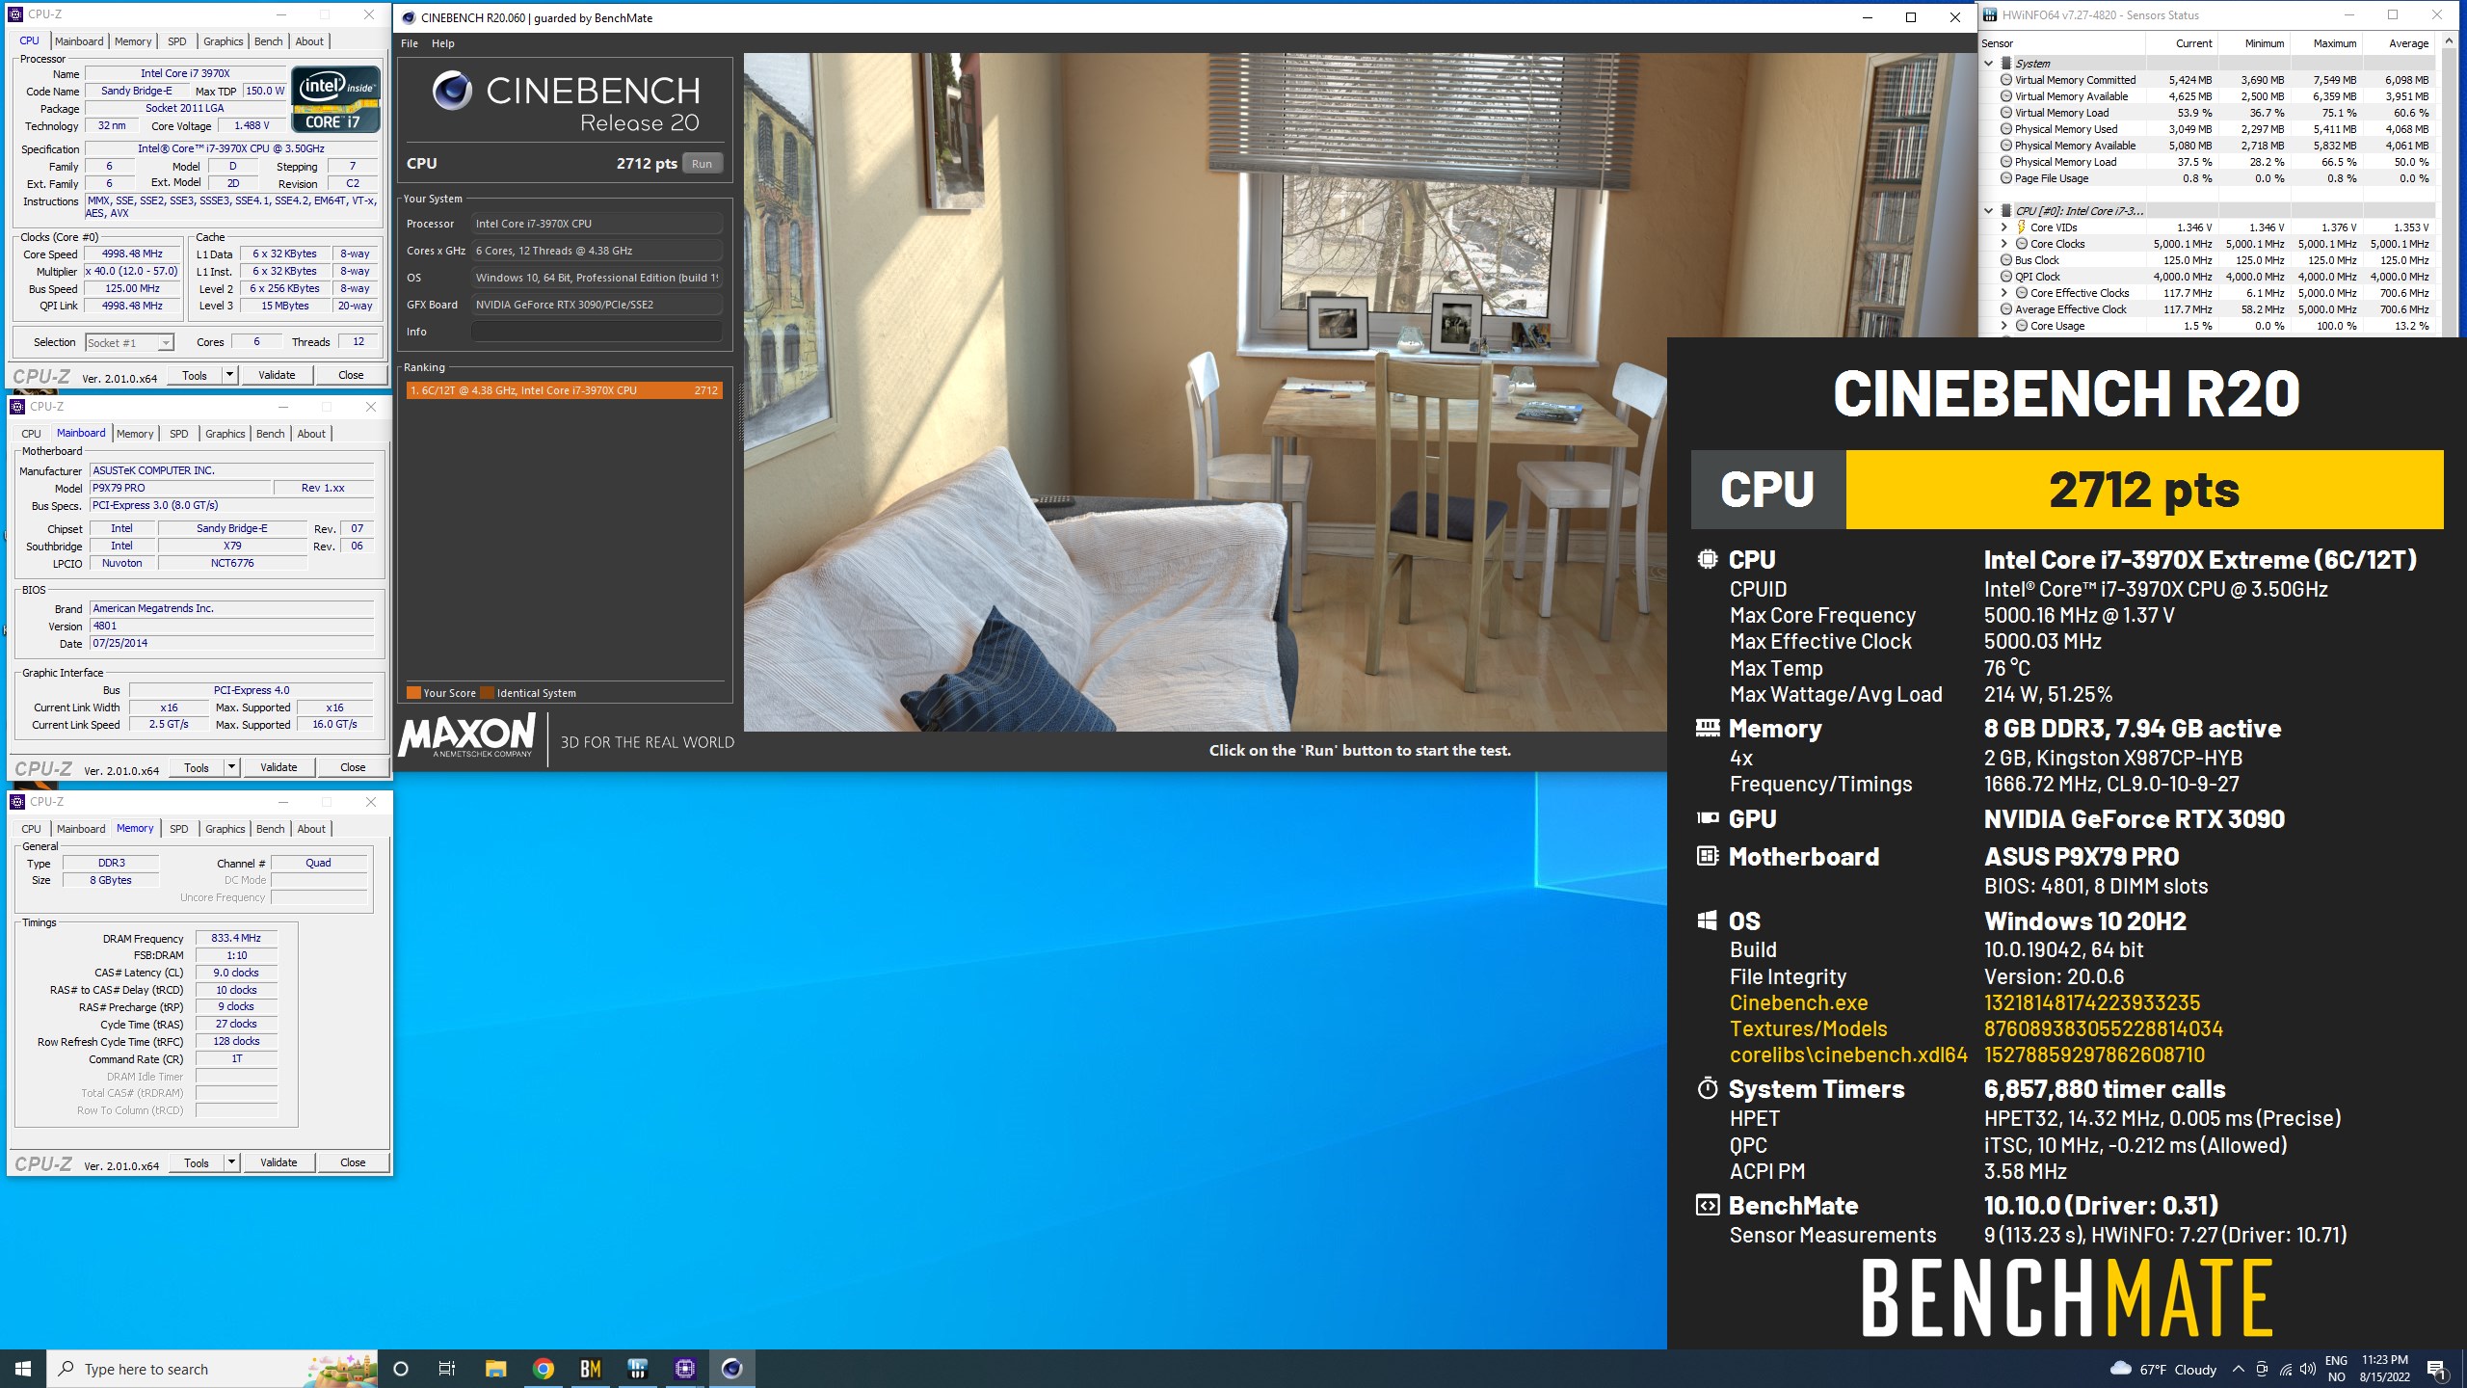Screen dimensions: 2467x1388
Task: Expand the Core Usage row
Action: pos(2004,325)
